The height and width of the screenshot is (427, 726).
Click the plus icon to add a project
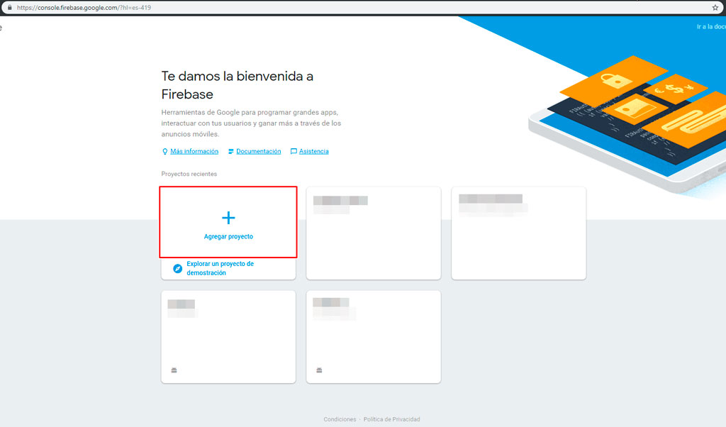point(228,218)
